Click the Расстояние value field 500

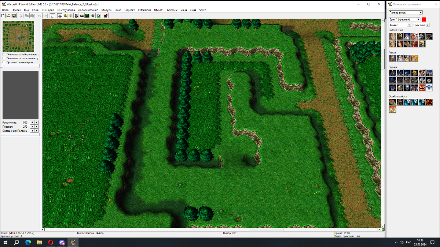point(26,123)
